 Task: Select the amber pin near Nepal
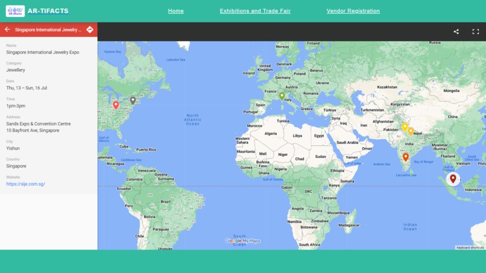click(411, 131)
